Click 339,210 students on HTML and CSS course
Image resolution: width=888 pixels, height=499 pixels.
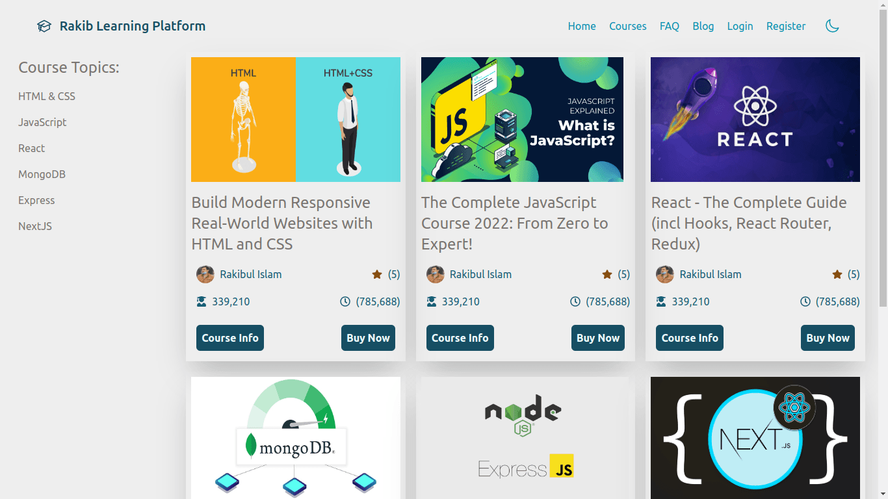(x=231, y=301)
